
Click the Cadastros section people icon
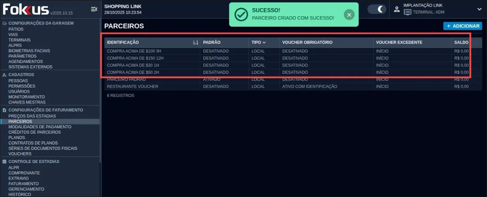(4, 75)
